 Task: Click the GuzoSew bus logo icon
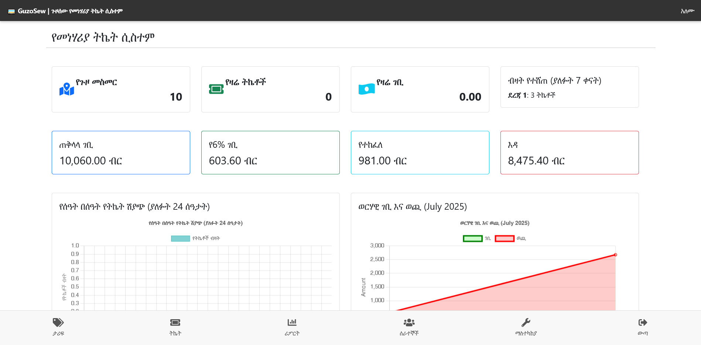(x=11, y=11)
